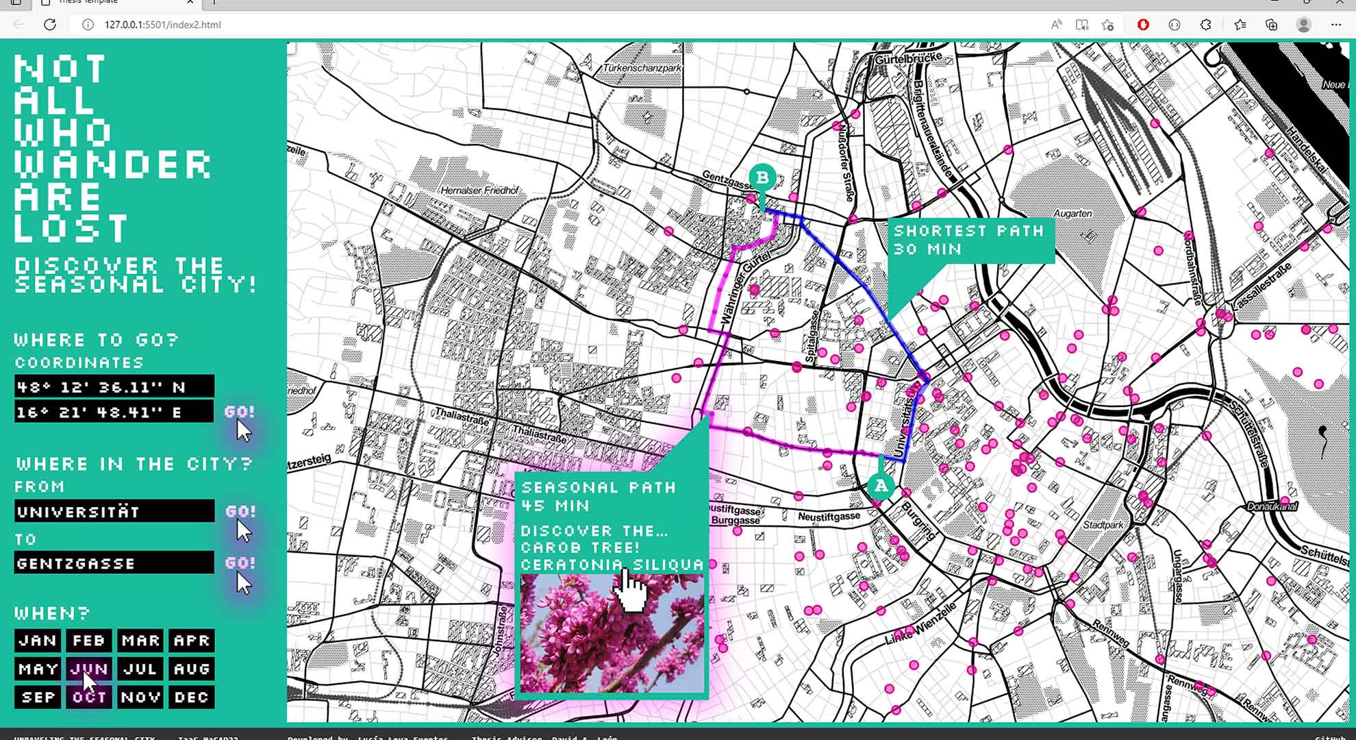The height and width of the screenshot is (740, 1356).
Task: Select the OCT month button
Action: 89,698
